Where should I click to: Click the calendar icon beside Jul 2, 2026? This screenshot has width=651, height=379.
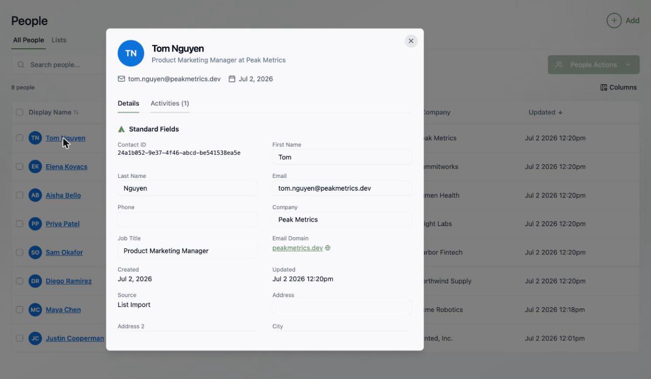tap(232, 79)
